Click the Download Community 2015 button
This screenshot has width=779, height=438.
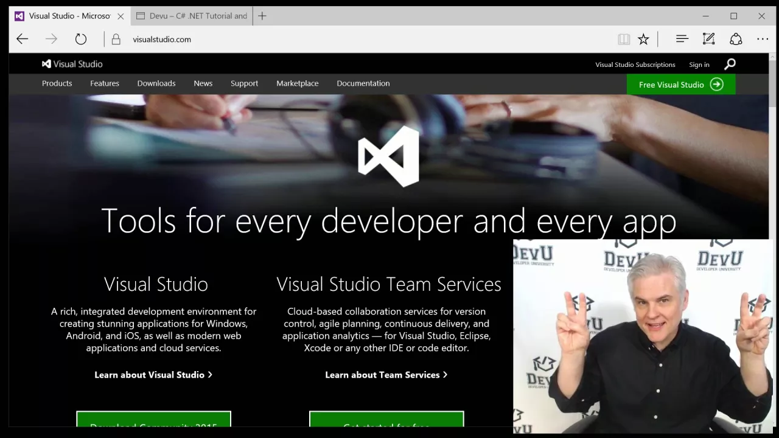[x=153, y=419]
